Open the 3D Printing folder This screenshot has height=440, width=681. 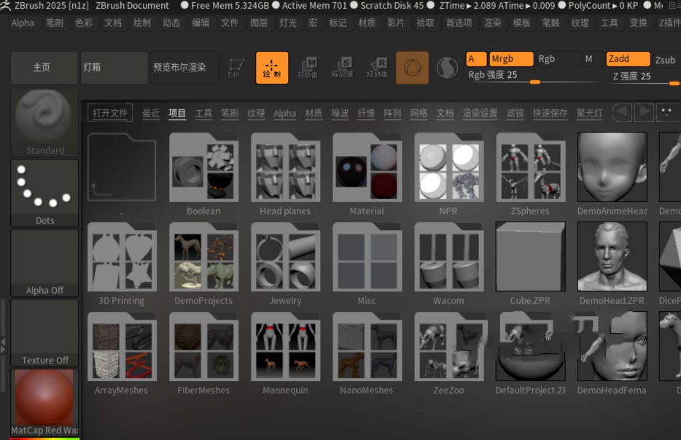(122, 264)
